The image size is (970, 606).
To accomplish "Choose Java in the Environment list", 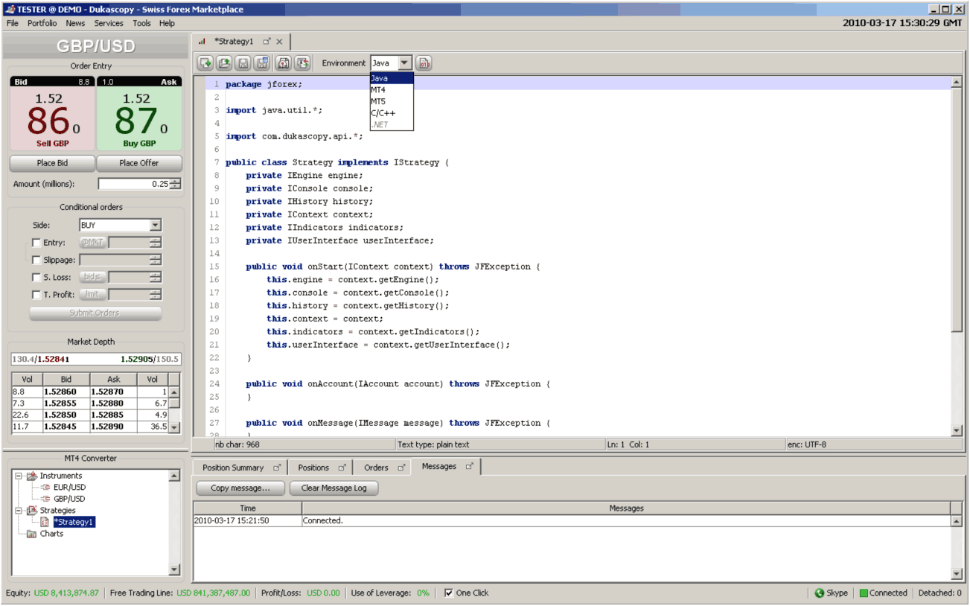I will (392, 78).
